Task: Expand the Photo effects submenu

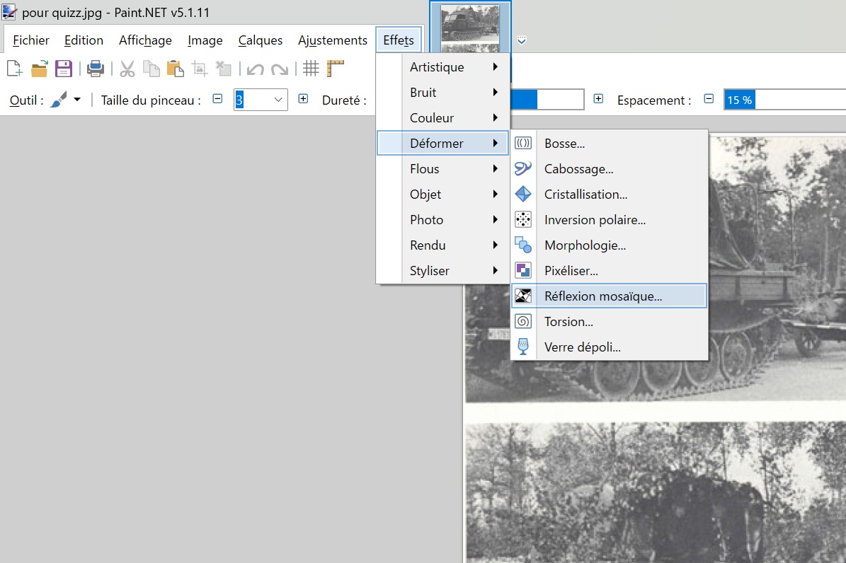Action: pos(442,219)
